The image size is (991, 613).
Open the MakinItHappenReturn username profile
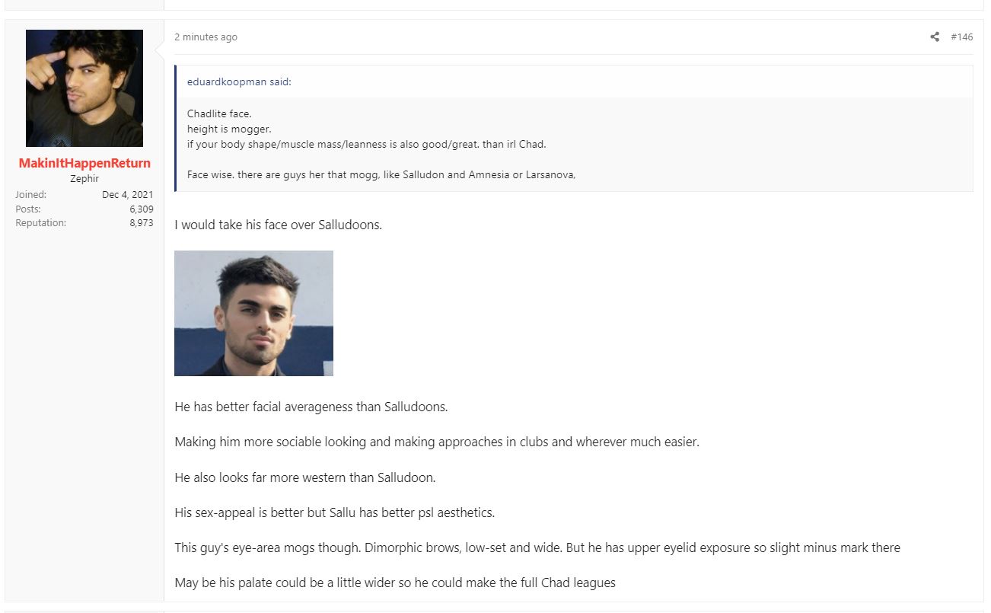click(x=84, y=163)
